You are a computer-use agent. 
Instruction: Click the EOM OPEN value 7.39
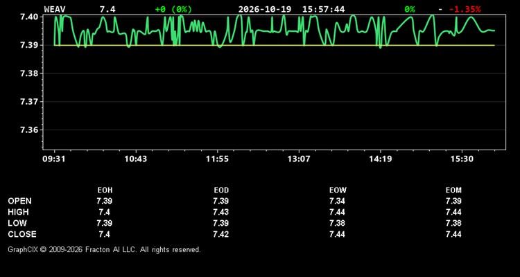click(x=453, y=201)
